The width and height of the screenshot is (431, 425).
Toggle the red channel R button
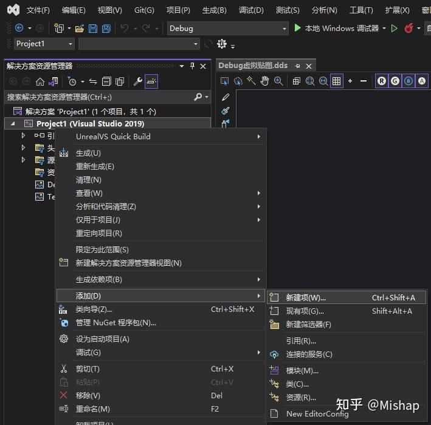pyautogui.click(x=382, y=81)
